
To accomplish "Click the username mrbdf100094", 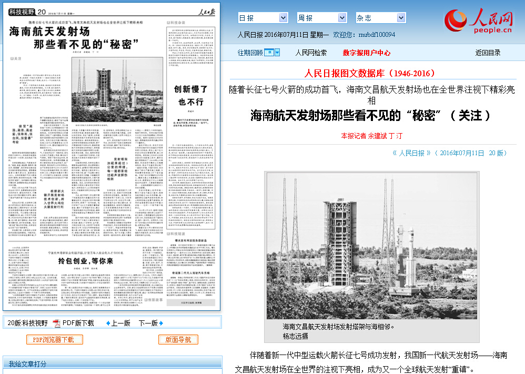I will (x=377, y=35).
